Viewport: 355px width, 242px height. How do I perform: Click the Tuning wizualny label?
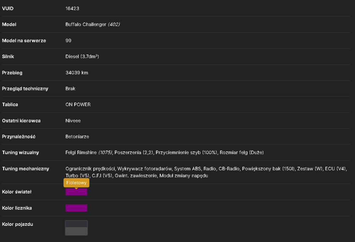pyautogui.click(x=21, y=152)
